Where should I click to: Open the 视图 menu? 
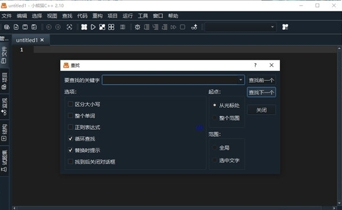pos(52,16)
